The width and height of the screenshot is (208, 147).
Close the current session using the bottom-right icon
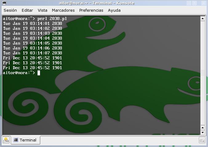click(x=202, y=140)
